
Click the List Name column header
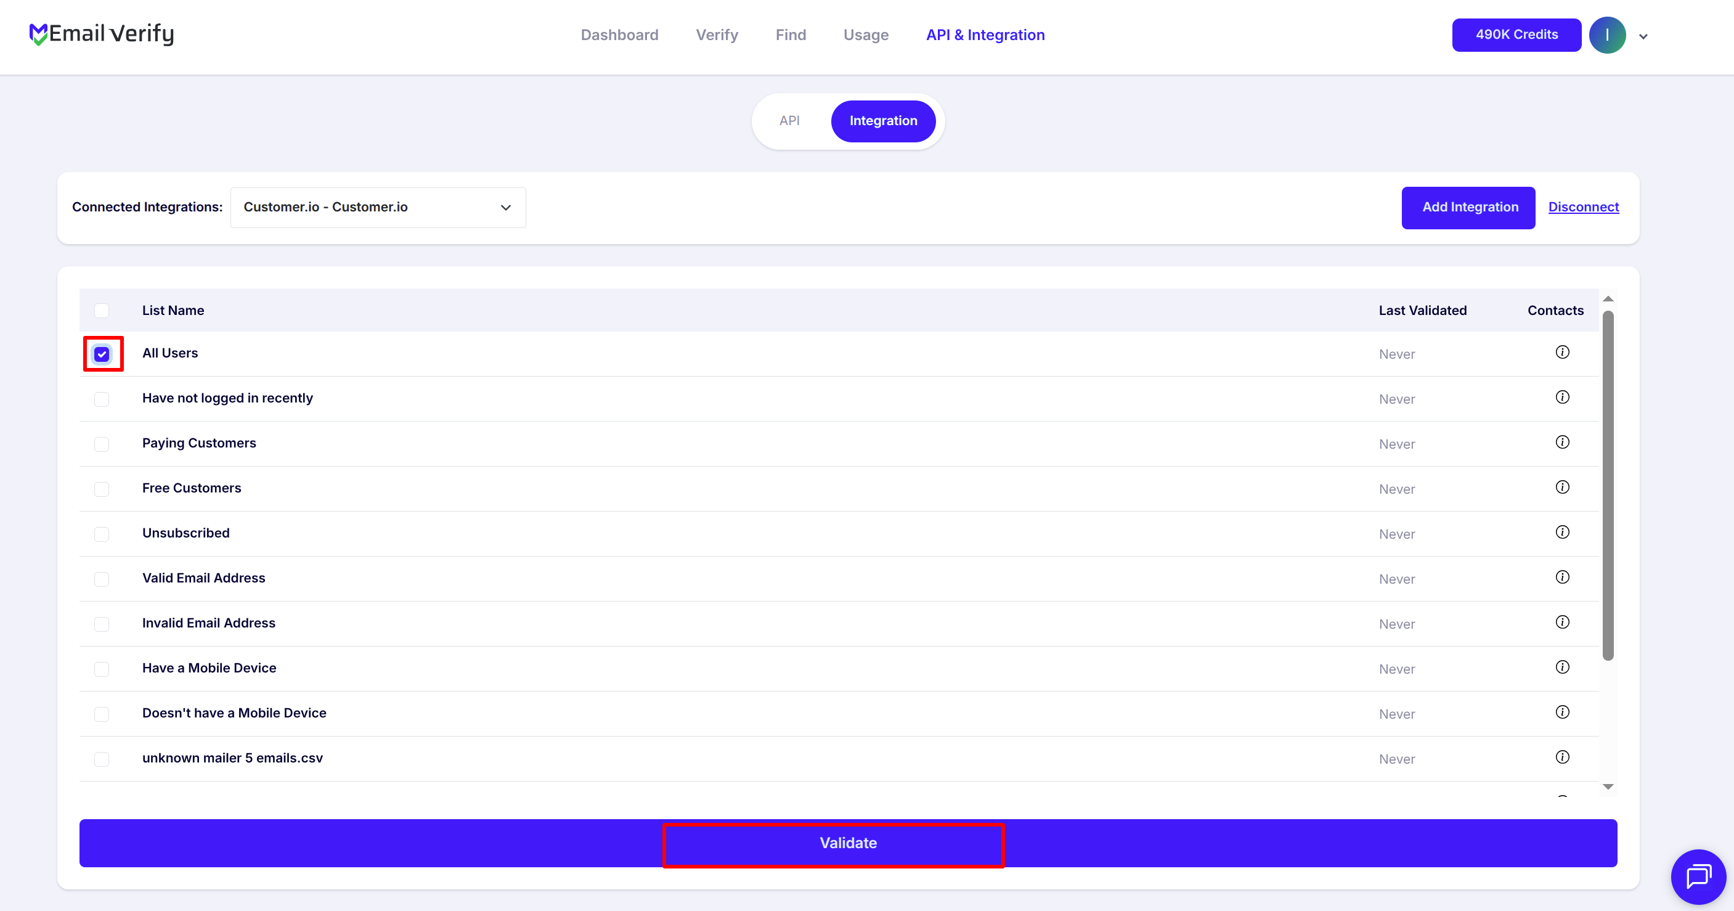coord(173,311)
